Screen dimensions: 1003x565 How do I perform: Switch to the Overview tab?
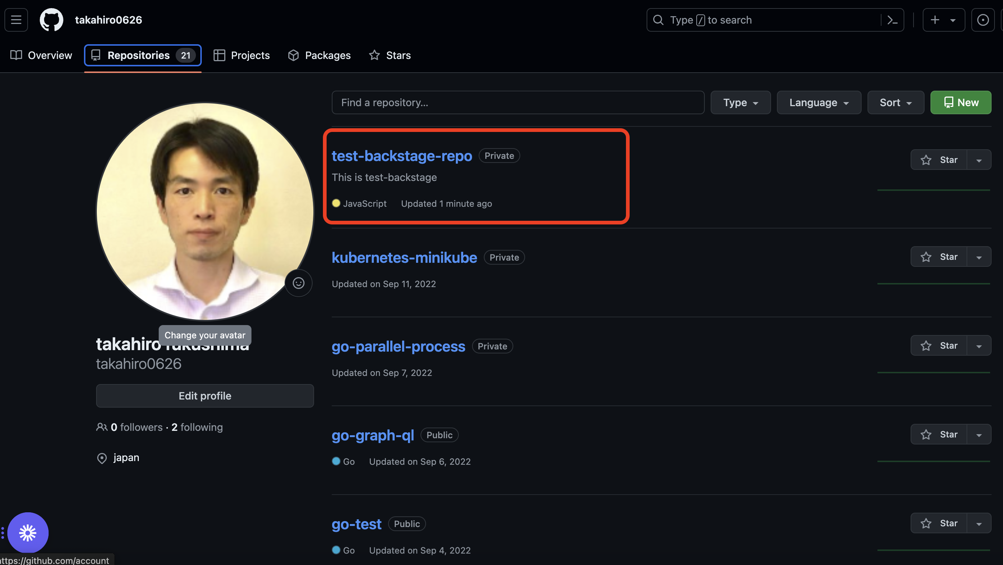[x=41, y=55]
